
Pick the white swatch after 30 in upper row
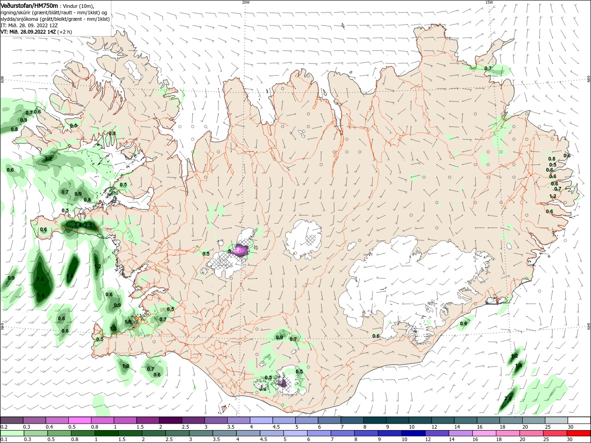(x=579, y=420)
